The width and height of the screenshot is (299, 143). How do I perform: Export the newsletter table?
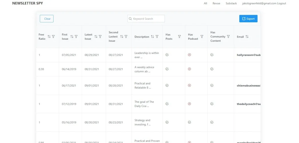coord(248,19)
